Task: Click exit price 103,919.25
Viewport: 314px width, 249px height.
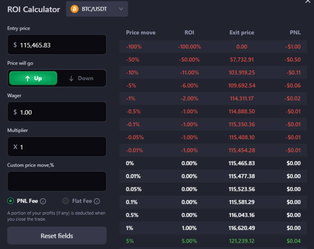Action: click(x=242, y=73)
